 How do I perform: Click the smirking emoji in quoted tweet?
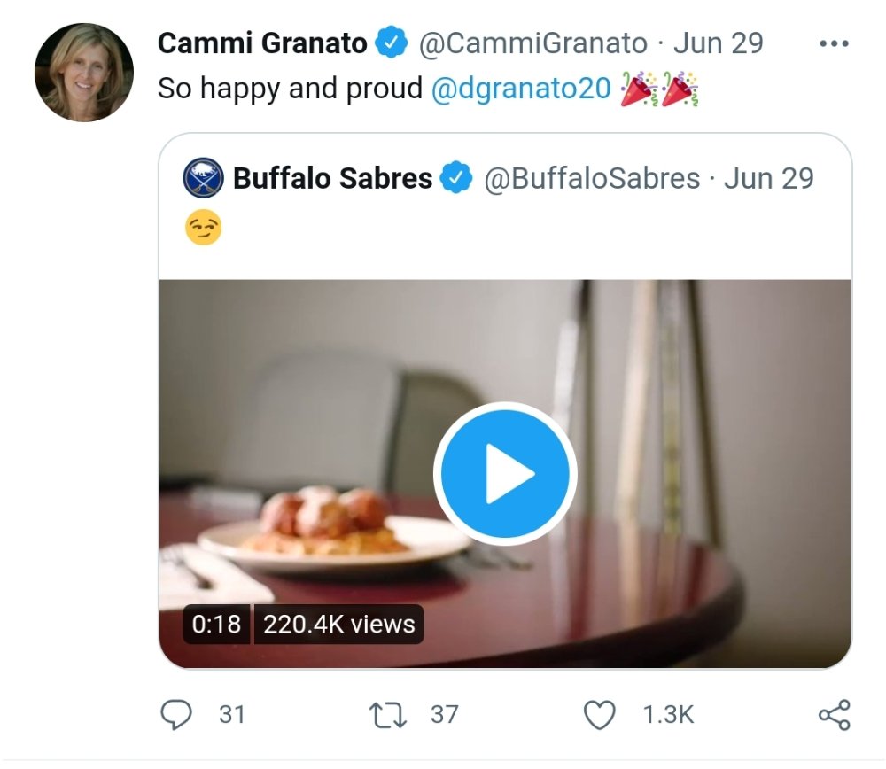(204, 228)
